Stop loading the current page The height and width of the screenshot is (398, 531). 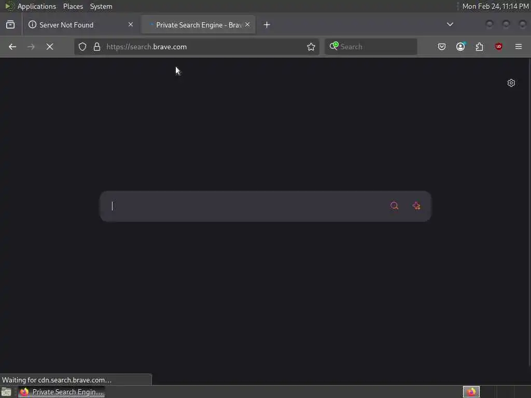coord(50,47)
